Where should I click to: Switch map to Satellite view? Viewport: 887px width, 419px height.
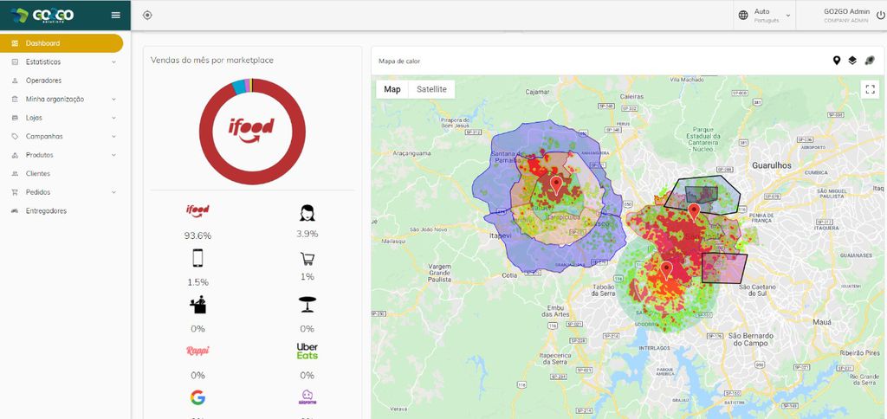tap(431, 89)
